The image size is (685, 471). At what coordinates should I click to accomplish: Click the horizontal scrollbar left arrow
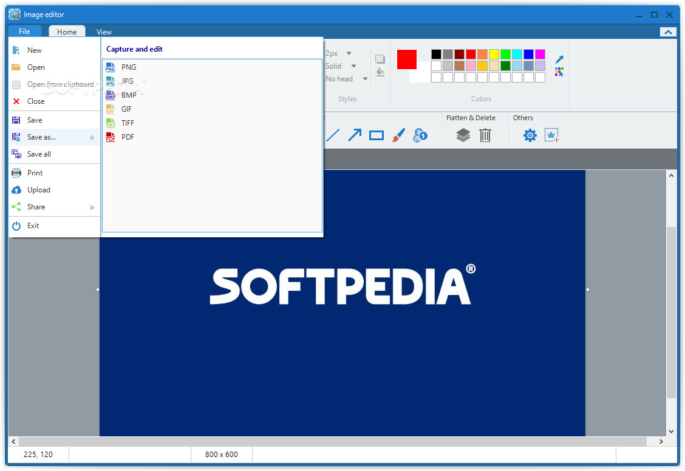[x=13, y=442]
